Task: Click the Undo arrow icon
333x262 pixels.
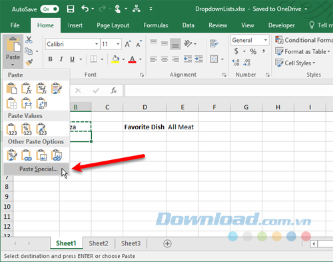Action: [x=85, y=9]
